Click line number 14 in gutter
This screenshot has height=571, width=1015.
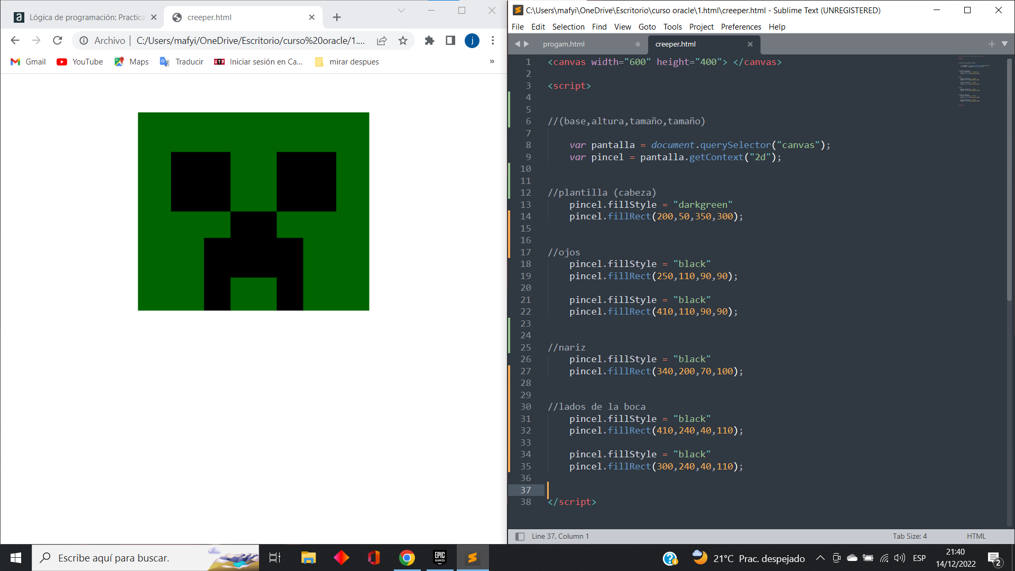(525, 216)
